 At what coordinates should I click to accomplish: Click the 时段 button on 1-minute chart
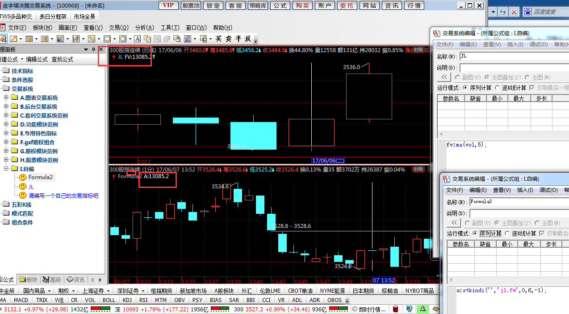tap(418, 169)
